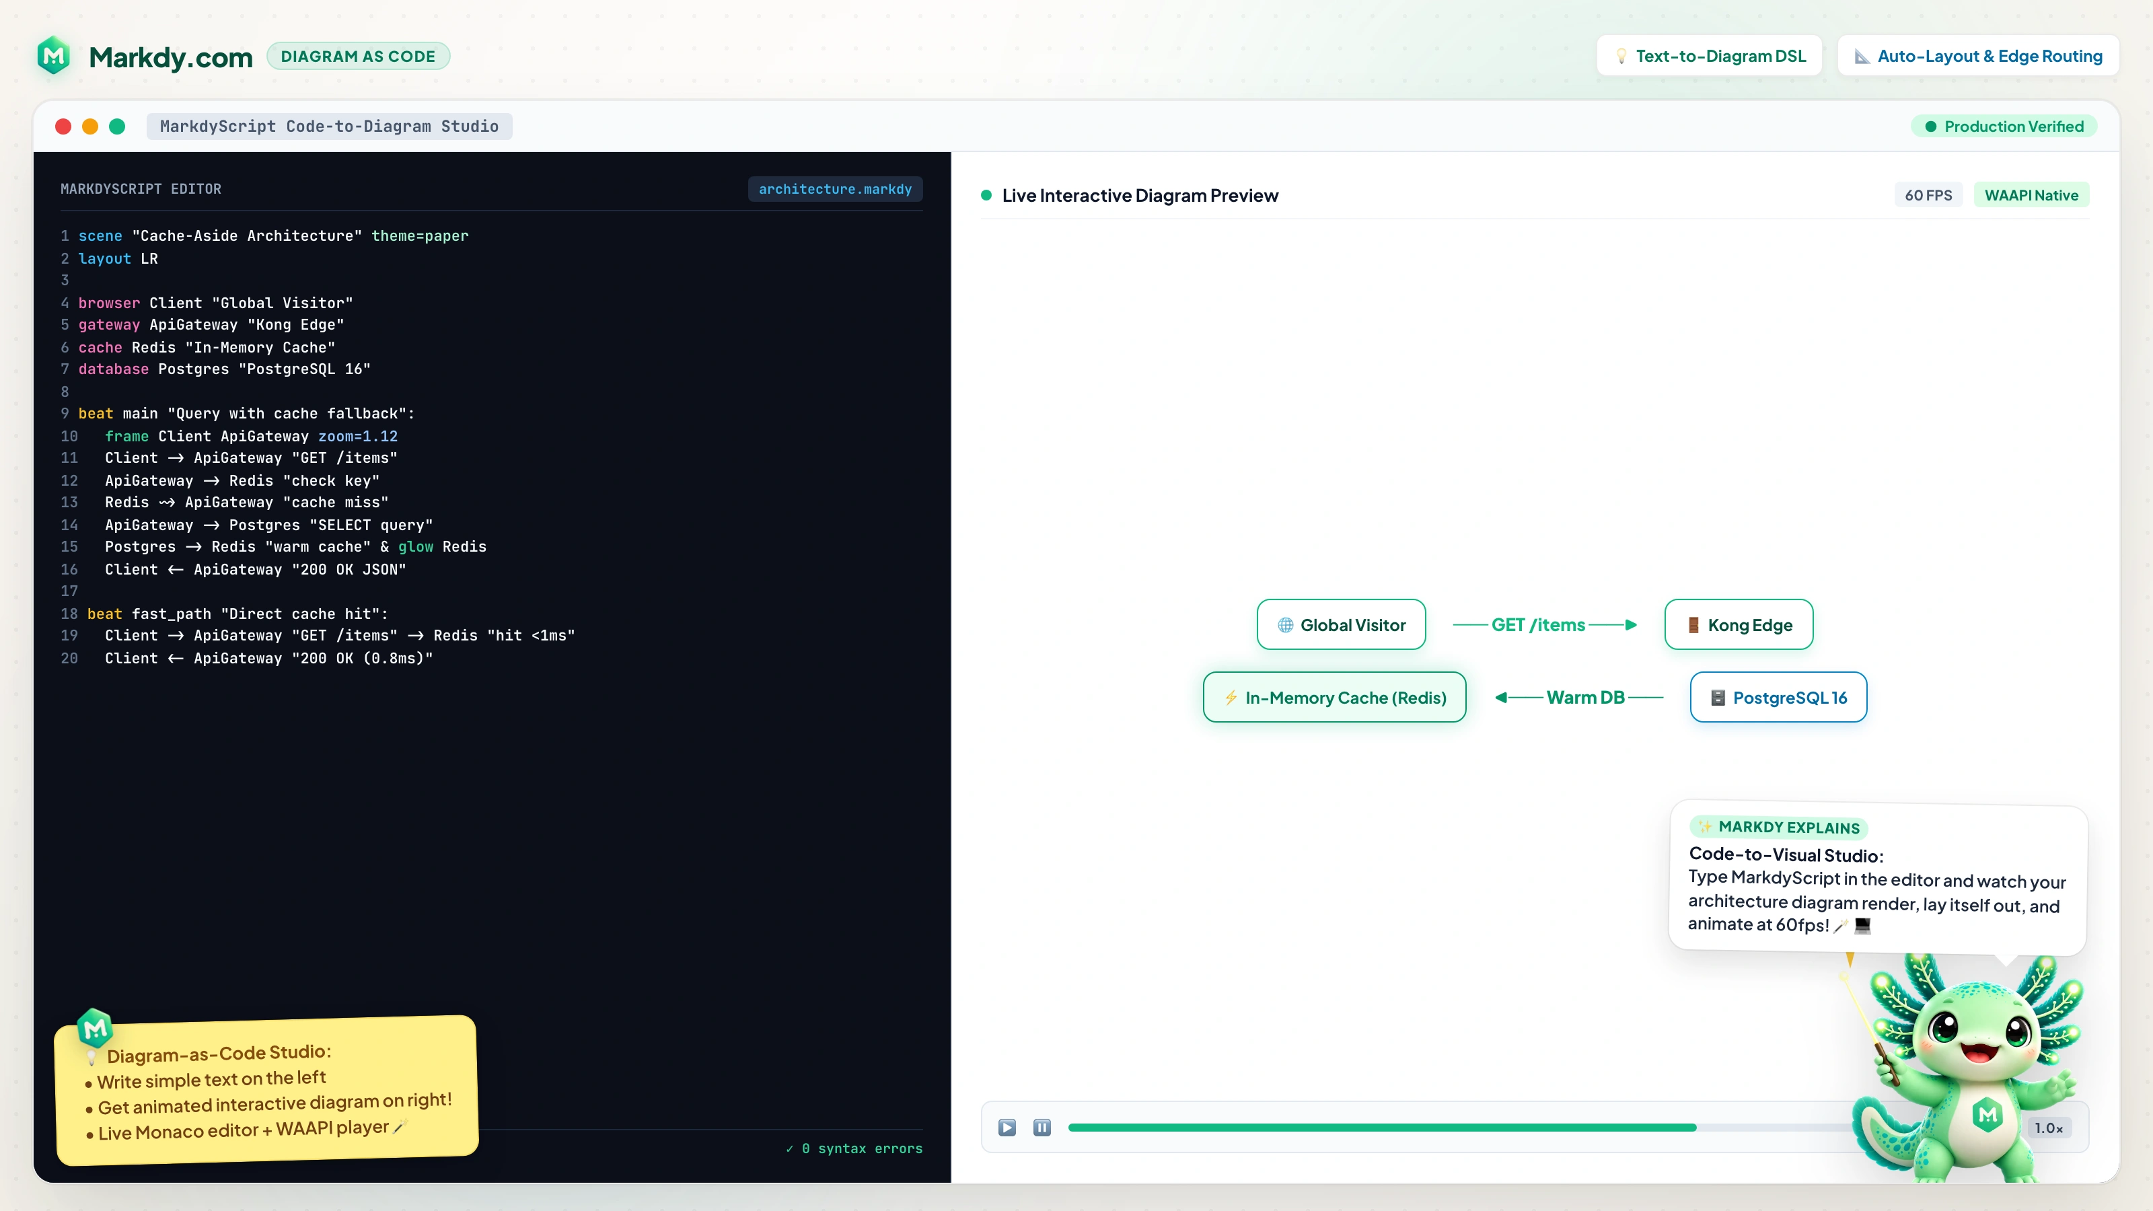Click the Production Verified status badge
This screenshot has width=2153, height=1211.
coord(2004,126)
